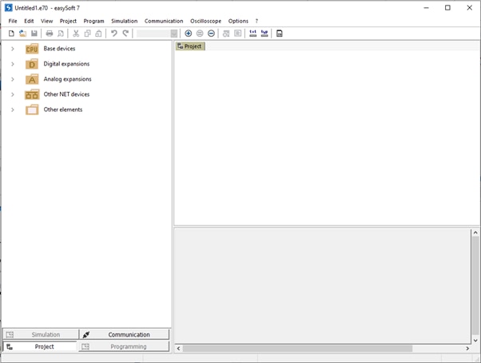This screenshot has height=363, width=481.
Task: Open the Project menu
Action: pos(68,21)
